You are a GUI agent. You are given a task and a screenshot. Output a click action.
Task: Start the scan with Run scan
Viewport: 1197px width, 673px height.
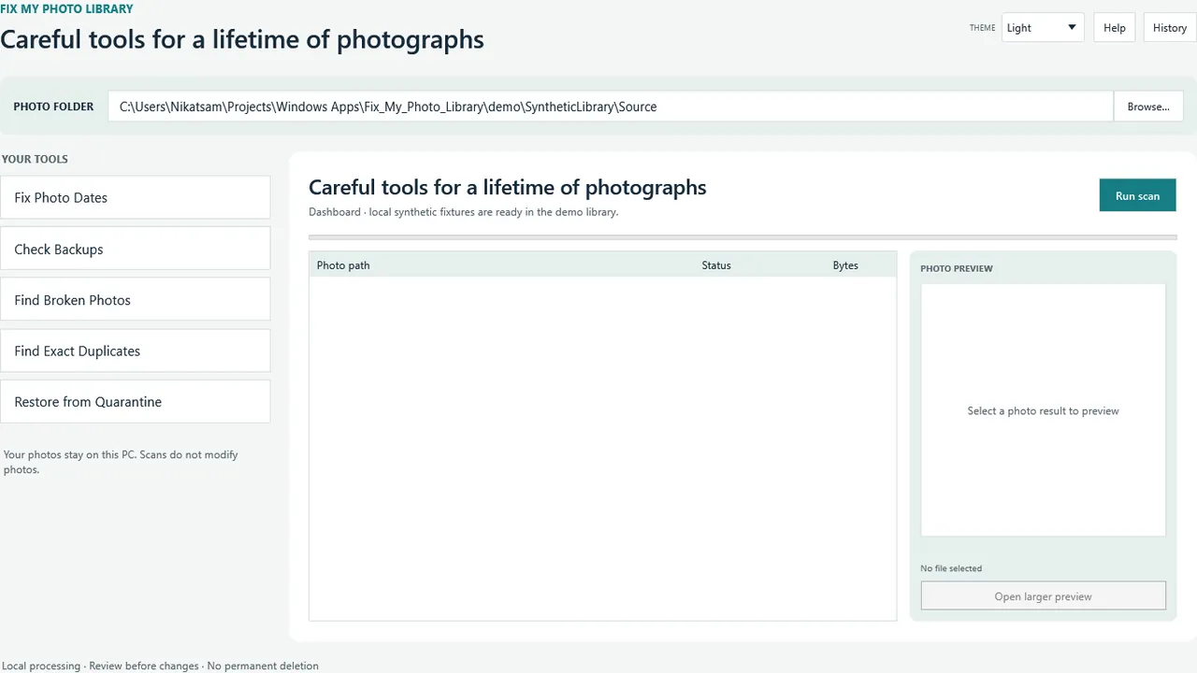[x=1137, y=195]
